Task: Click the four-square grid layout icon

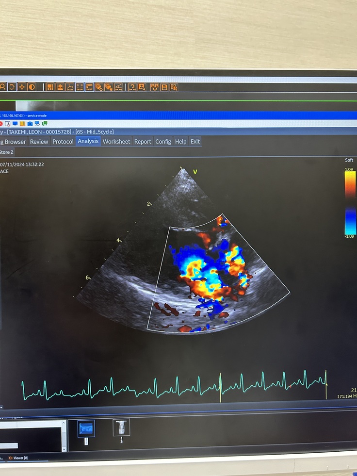Action: point(49,87)
